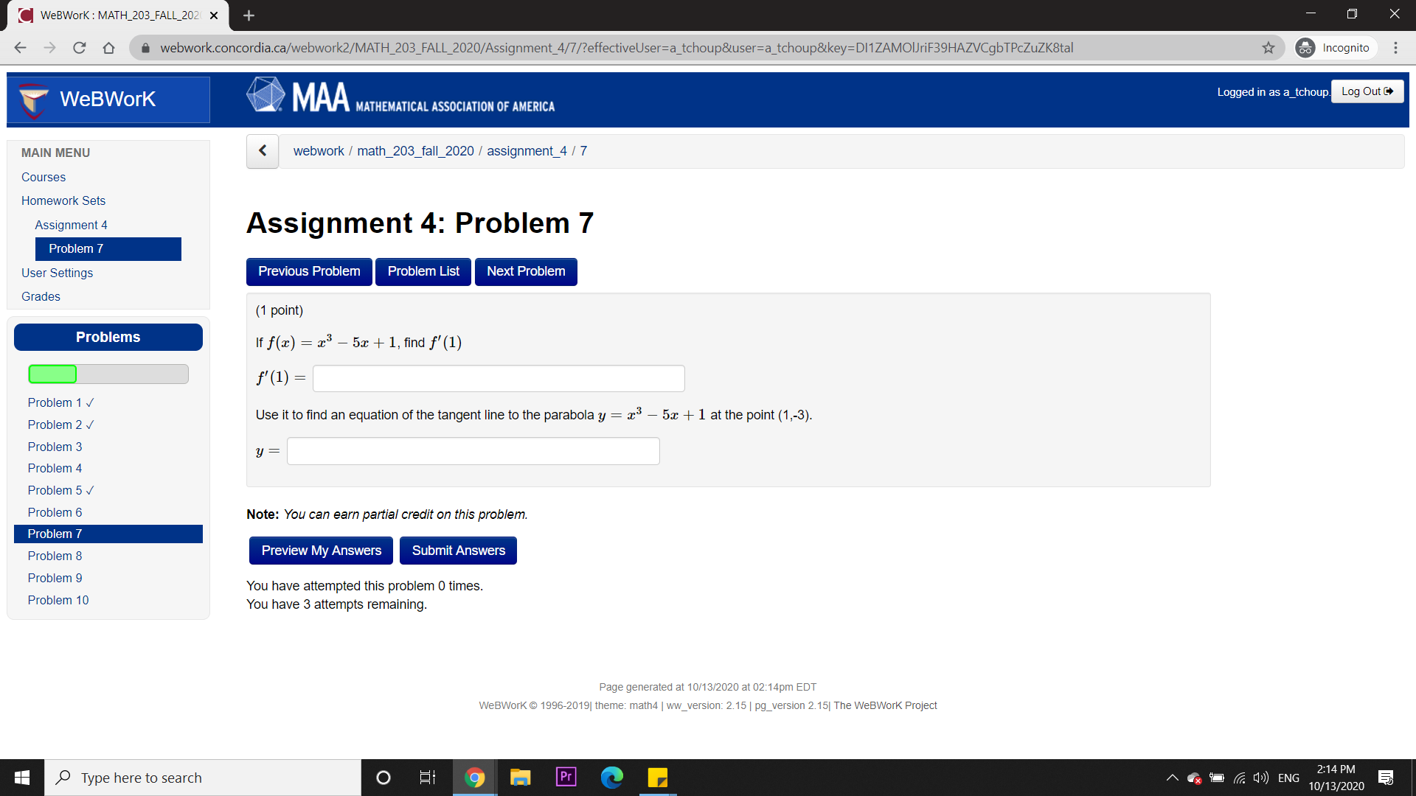Screen dimensions: 1416x796
Task: Open Microsoft Edge from taskbar
Action: click(x=611, y=777)
